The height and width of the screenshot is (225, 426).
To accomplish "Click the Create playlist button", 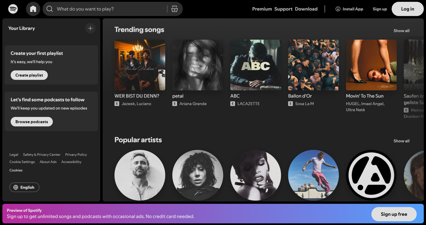I will click(x=29, y=75).
